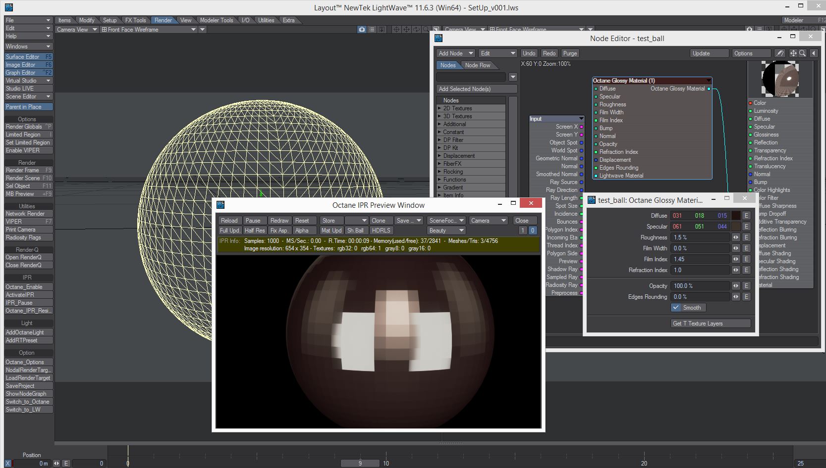Click the viewport four-arrow move icon
826x468 pixels.
coord(406,30)
